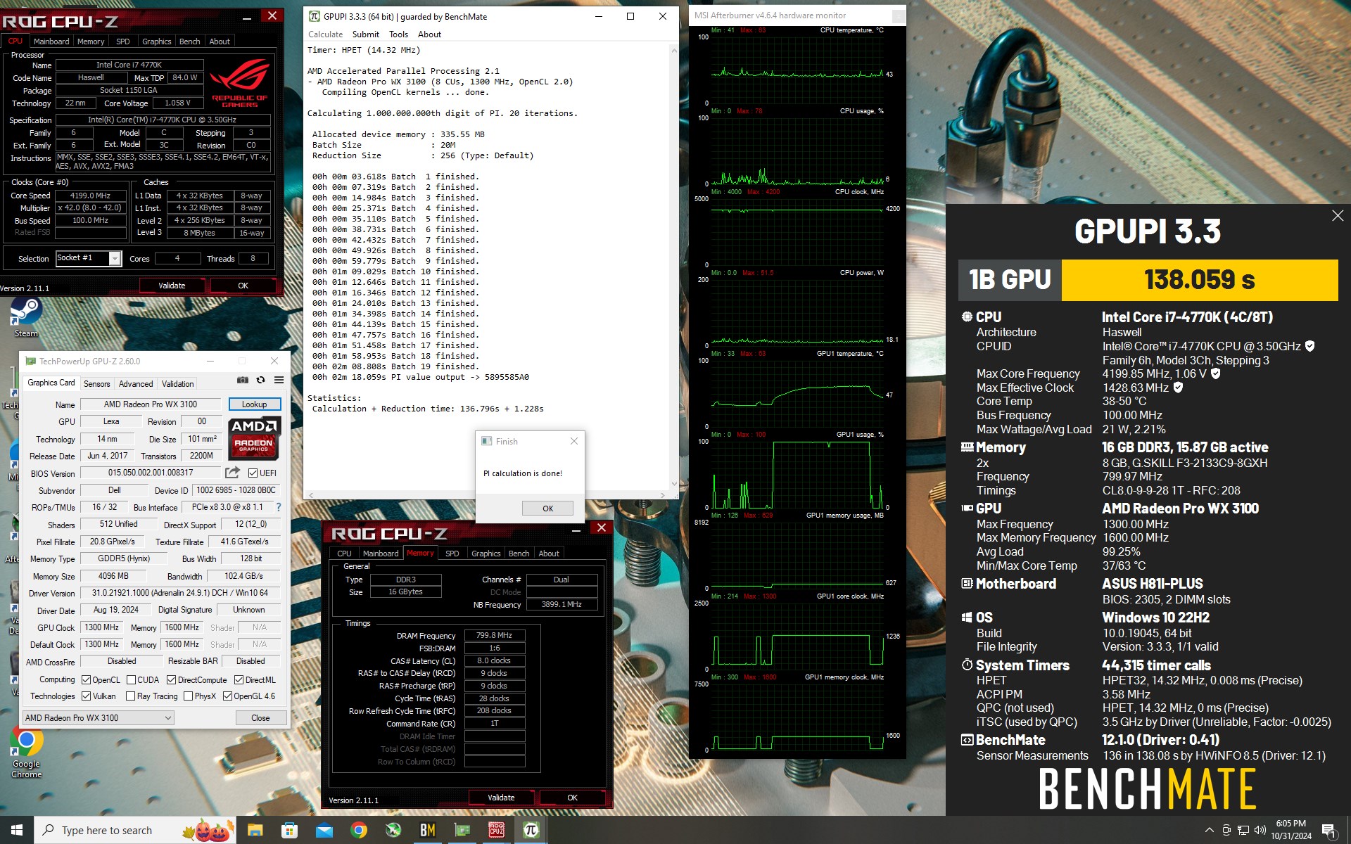Click the Republic of Gamers logo in CPU-Z
This screenshot has width=1351, height=844.
tap(240, 84)
